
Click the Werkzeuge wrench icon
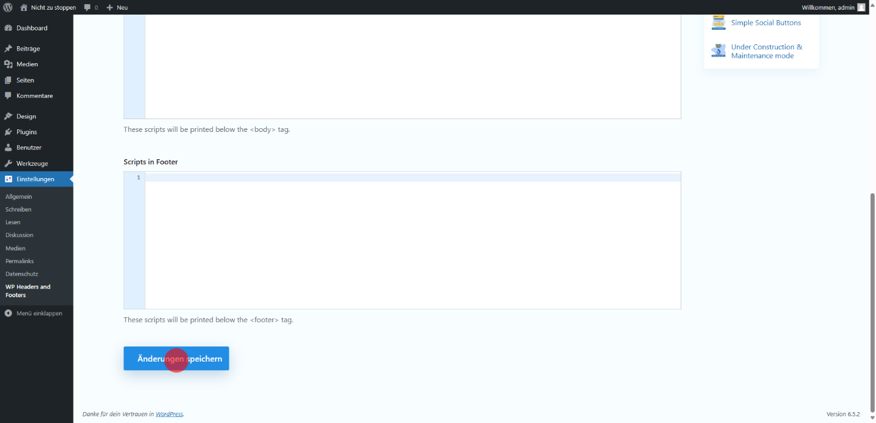coord(8,163)
